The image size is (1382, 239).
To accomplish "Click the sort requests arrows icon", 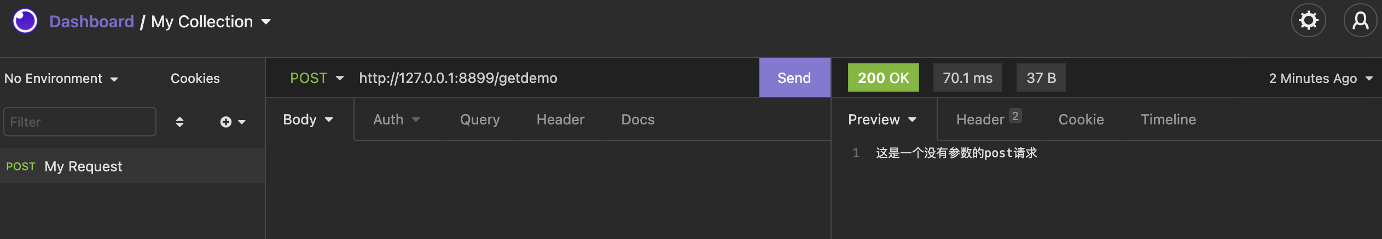I will [179, 122].
